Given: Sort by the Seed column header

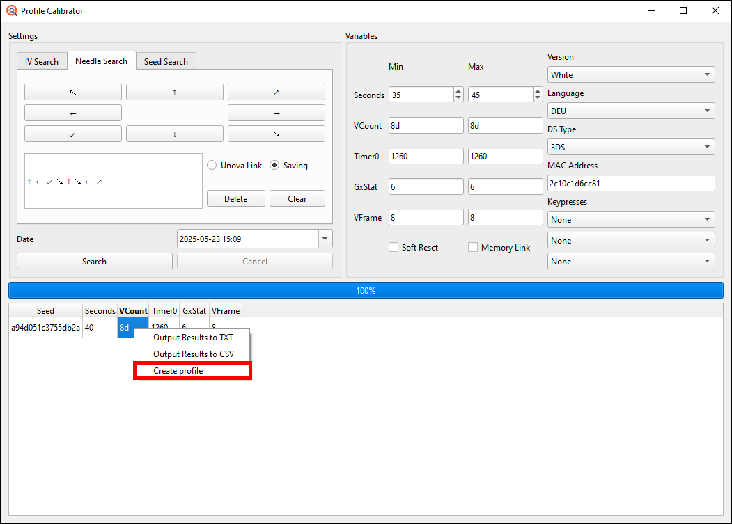Looking at the screenshot, I should pyautogui.click(x=46, y=311).
